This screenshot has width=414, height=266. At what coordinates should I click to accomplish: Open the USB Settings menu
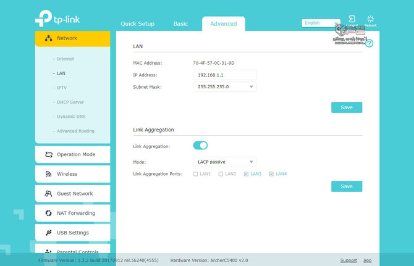[73, 233]
